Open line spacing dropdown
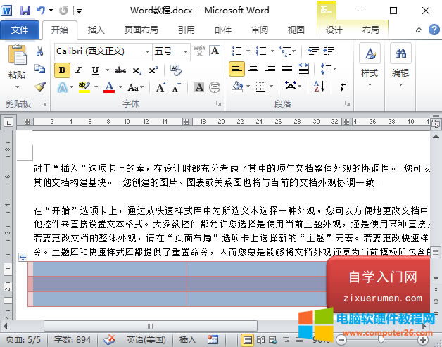Image resolution: width=442 pixels, height=347 pixels. point(329,68)
